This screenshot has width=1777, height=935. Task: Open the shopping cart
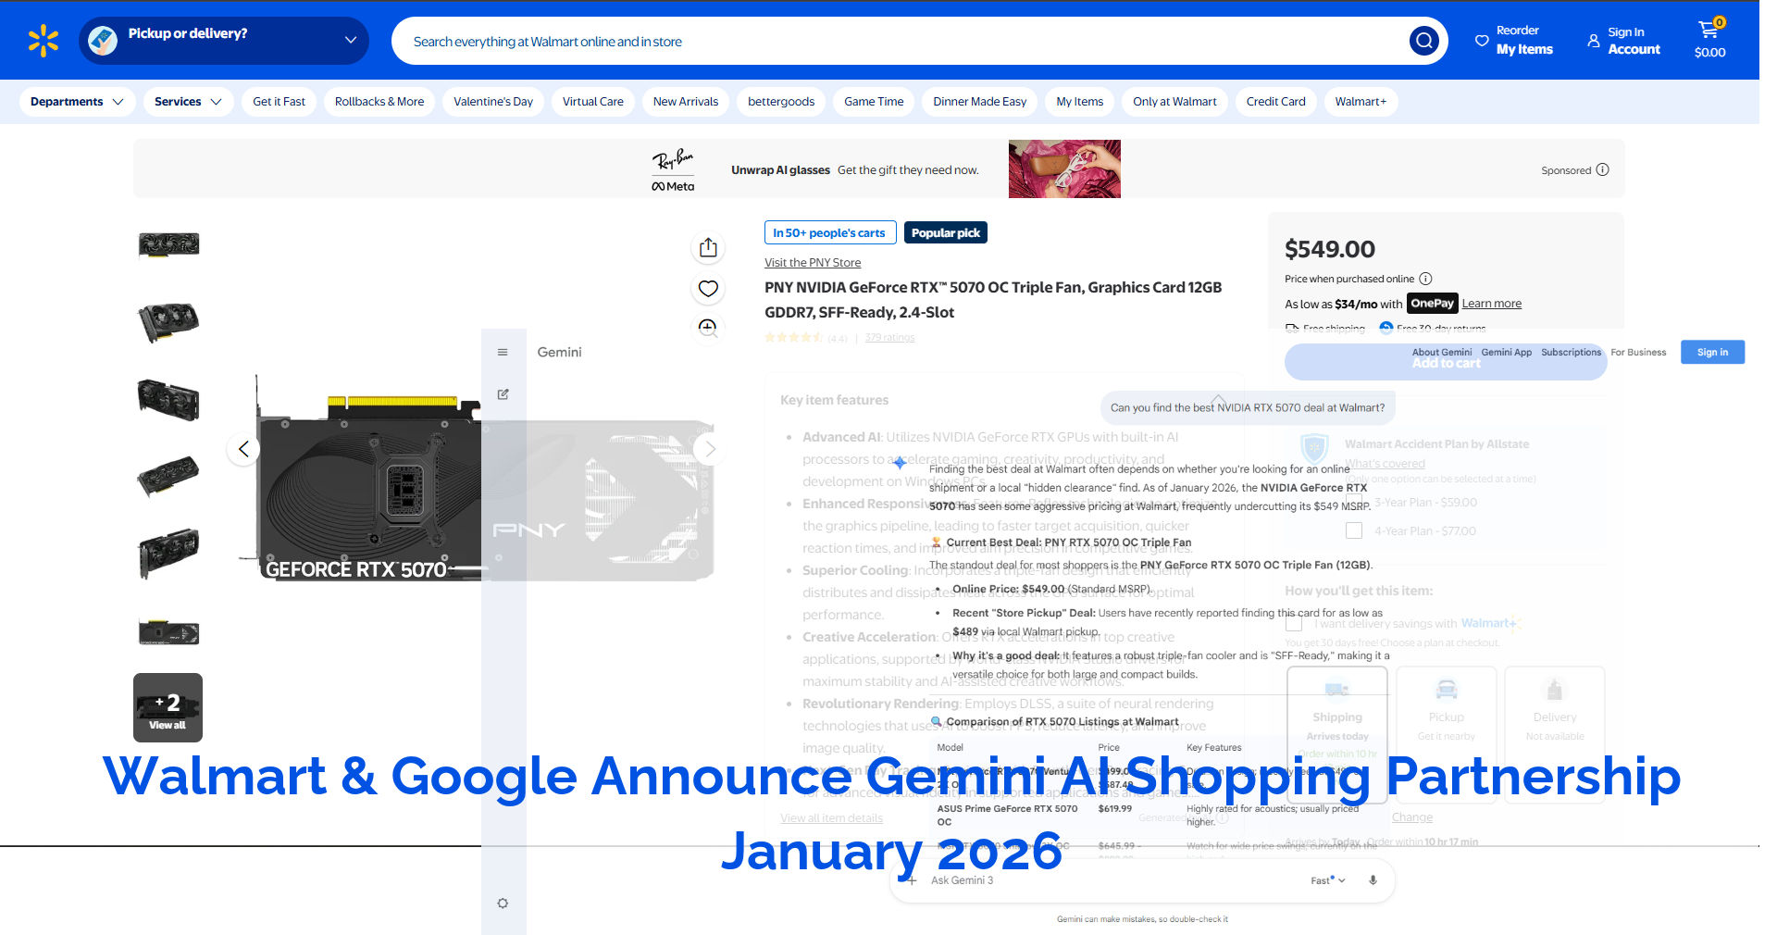coord(1709,40)
